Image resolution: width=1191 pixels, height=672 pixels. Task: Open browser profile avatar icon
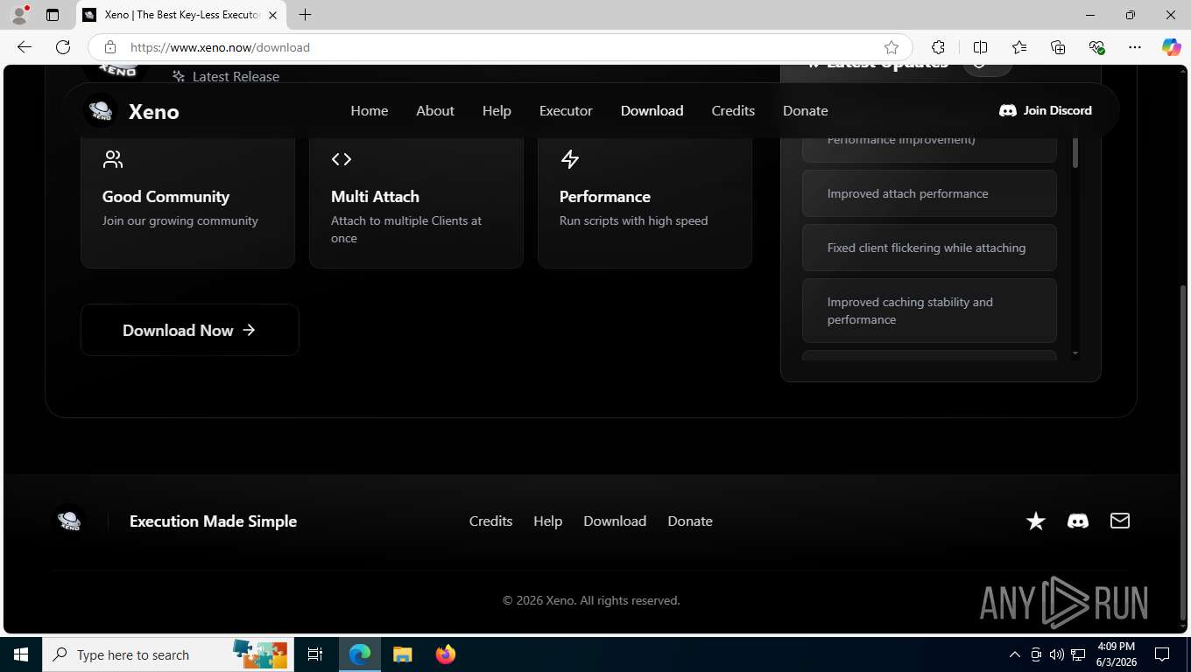coord(18,15)
